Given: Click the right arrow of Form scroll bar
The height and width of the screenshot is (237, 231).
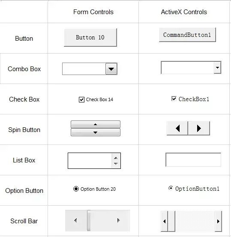Looking at the screenshot, I should (118, 220).
